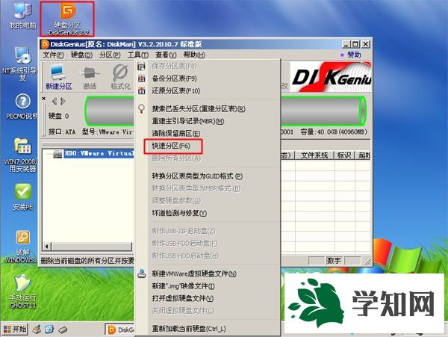Click the 格式化 toolbar button
Screen dimensions: 448x337
click(120, 77)
